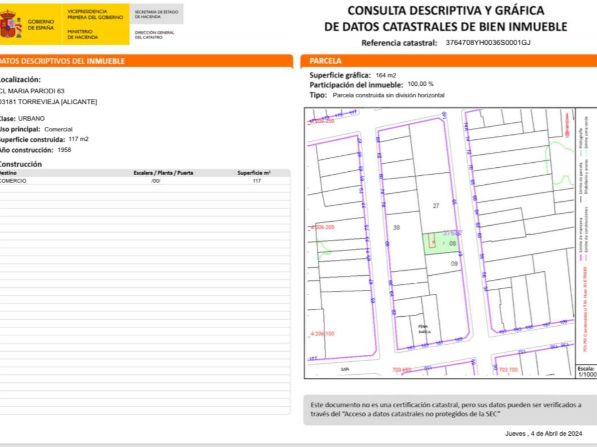Click the 'DATOS DESCRIPTIVOS DEL INMUEBLE' header
Viewport: 597px width, 447px height.
62,61
